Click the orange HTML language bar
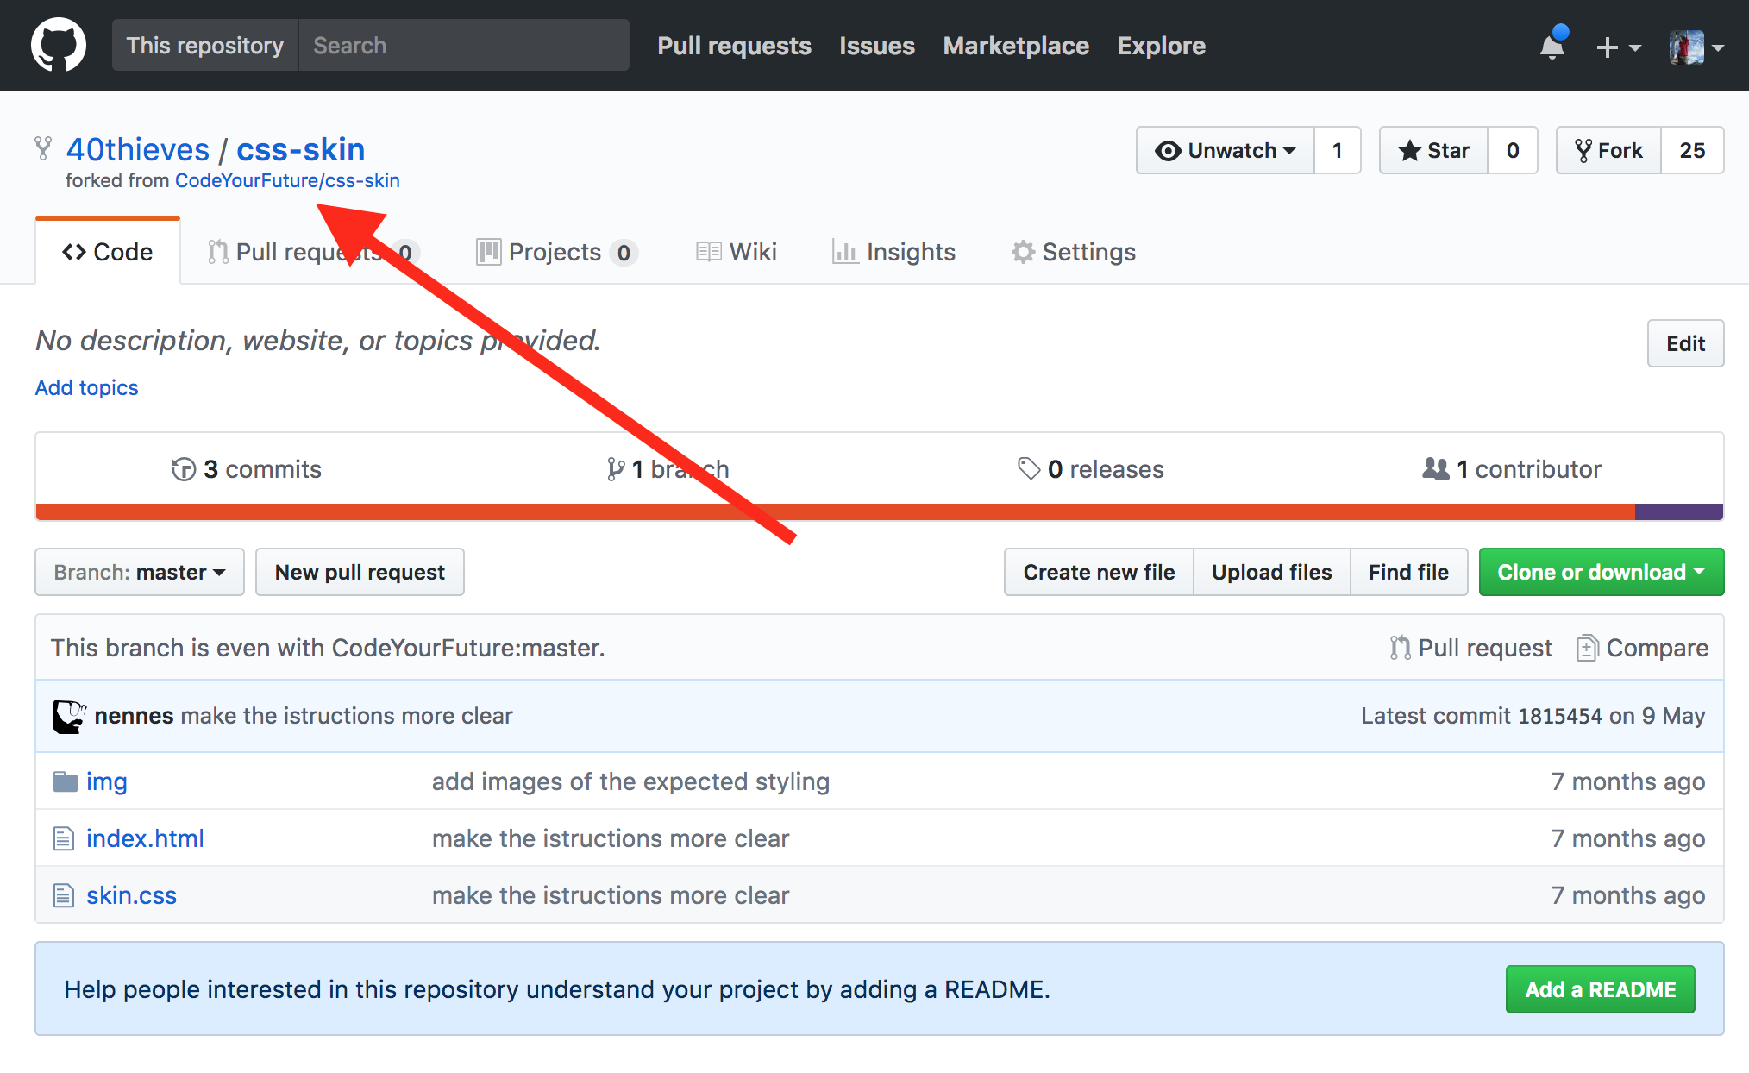The height and width of the screenshot is (1073, 1749). coord(835,511)
